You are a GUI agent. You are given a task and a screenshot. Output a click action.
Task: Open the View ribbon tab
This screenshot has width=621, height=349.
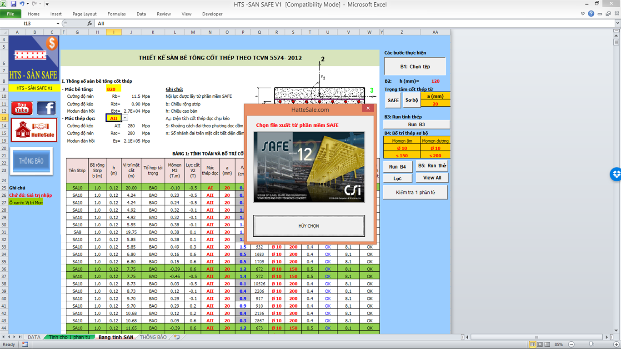click(x=186, y=14)
